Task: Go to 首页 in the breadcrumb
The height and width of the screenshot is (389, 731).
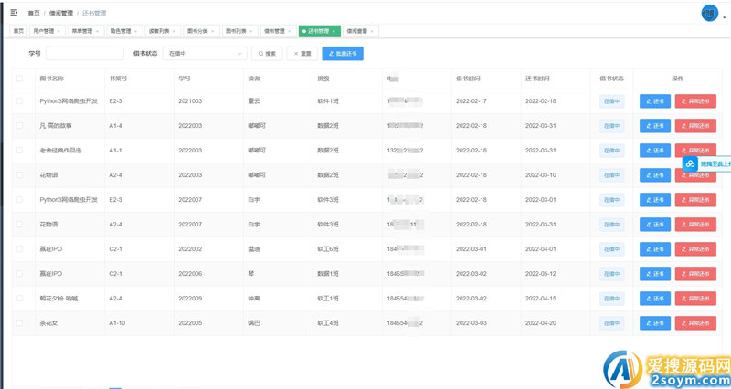Action: (x=34, y=13)
